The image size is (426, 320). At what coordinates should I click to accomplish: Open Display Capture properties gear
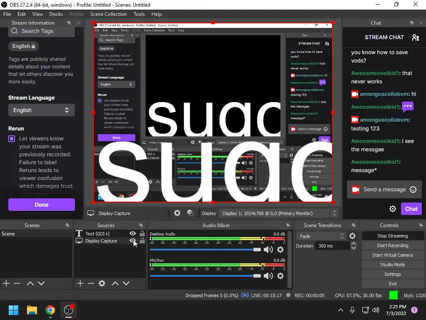(177, 213)
